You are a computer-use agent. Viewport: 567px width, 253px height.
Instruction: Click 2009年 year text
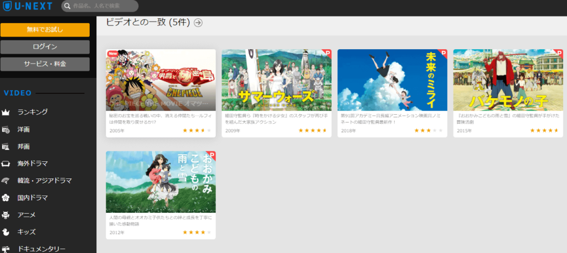point(233,131)
